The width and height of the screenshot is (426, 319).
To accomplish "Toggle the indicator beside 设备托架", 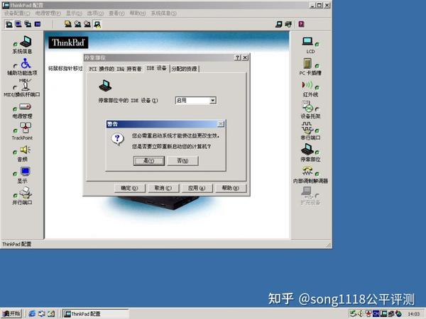I will coord(317,109).
